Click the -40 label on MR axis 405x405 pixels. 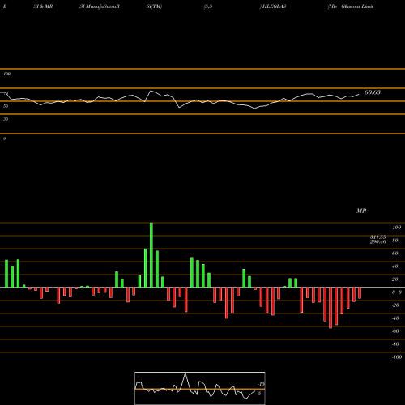pyautogui.click(x=395, y=318)
